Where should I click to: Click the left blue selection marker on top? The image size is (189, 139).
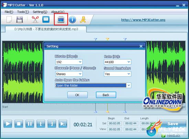pos(96,39)
